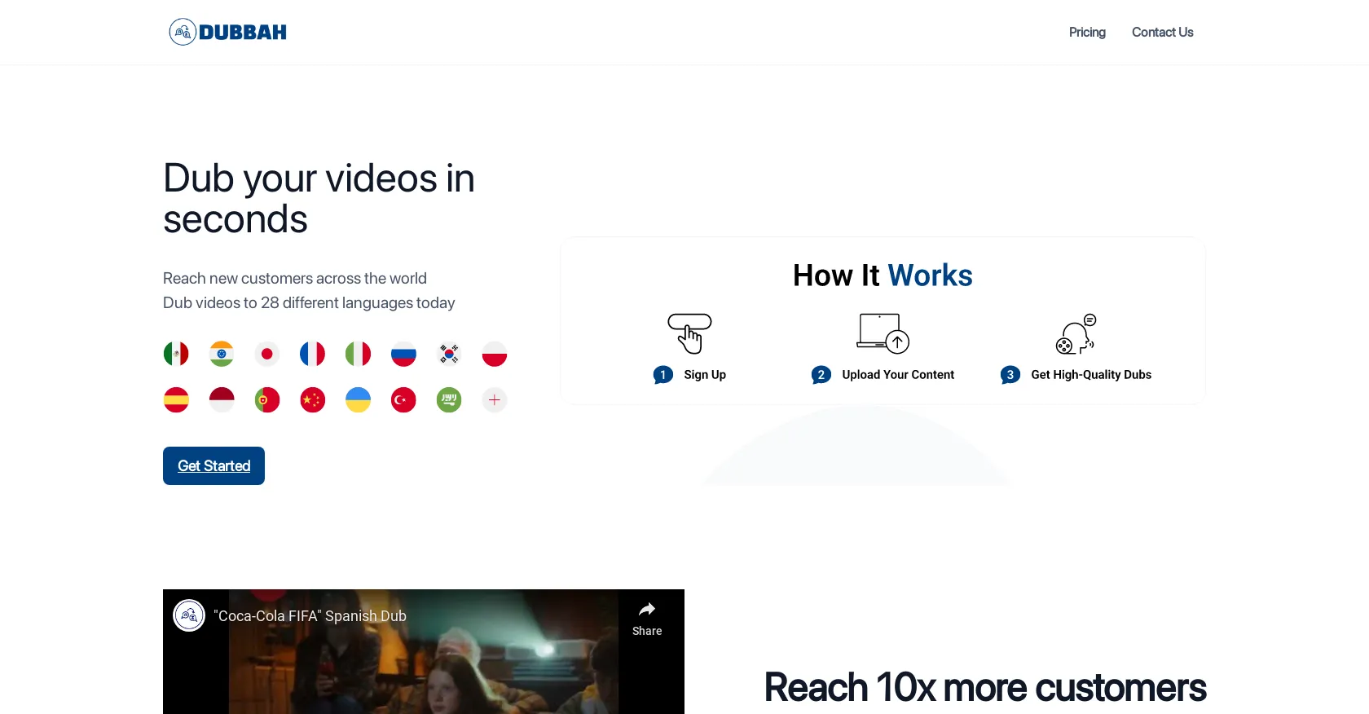
Task: Click the Upload Your Content laptop icon
Action: click(x=883, y=333)
